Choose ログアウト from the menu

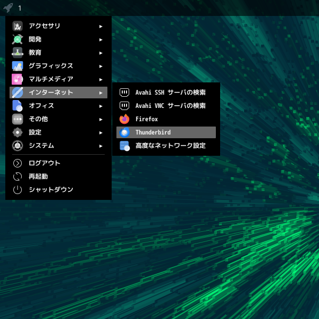pos(45,163)
